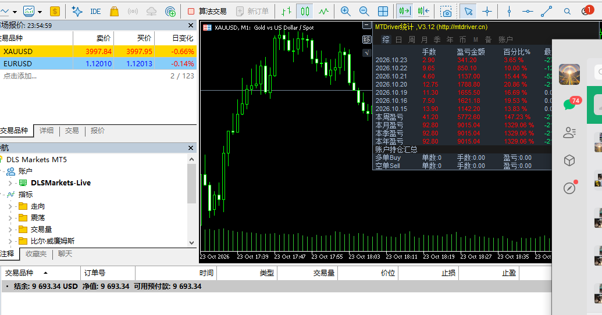Click the MQL5 sparkle assistant icon
The image size is (602, 315).
click(77, 12)
